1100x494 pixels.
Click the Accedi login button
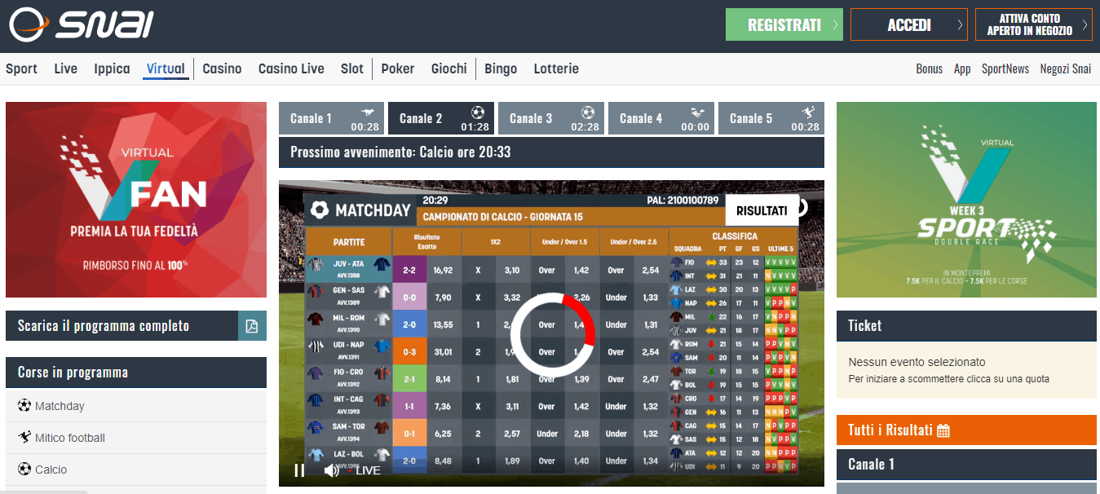909,24
